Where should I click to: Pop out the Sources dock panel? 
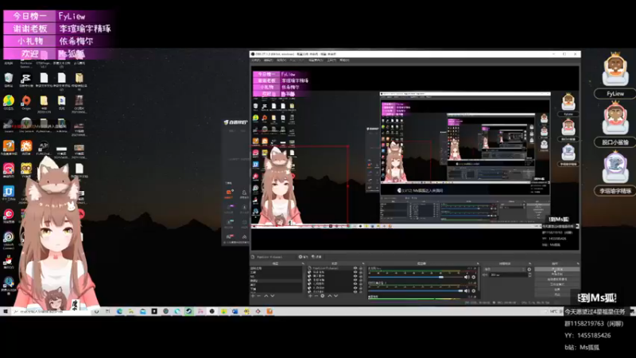click(363, 263)
